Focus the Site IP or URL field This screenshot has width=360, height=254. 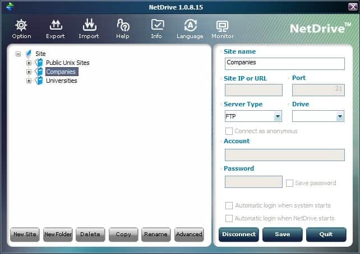click(253, 90)
